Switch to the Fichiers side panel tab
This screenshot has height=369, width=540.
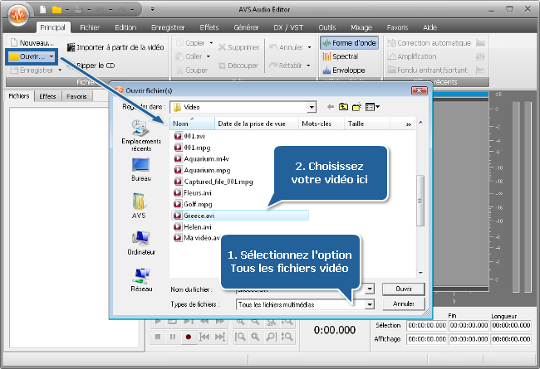coord(19,96)
